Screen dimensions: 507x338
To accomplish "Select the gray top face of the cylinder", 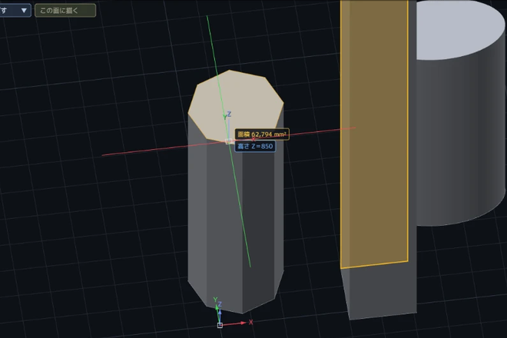I will (x=459, y=29).
